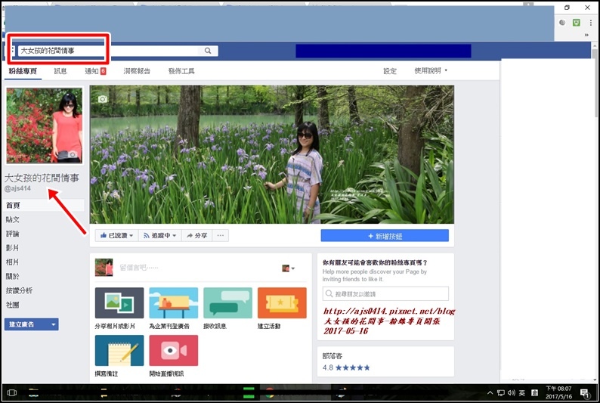Screen dimensions: 600x403
Task: Click the 分享 share button
Action: coord(196,235)
